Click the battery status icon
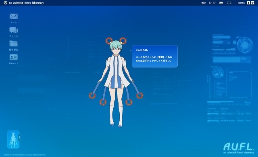This screenshot has width=258, height=157. tap(221, 3)
